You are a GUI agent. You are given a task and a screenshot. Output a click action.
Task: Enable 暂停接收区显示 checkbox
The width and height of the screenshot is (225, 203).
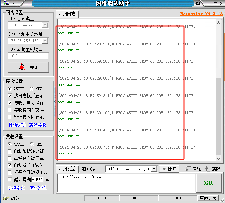tap(10, 117)
